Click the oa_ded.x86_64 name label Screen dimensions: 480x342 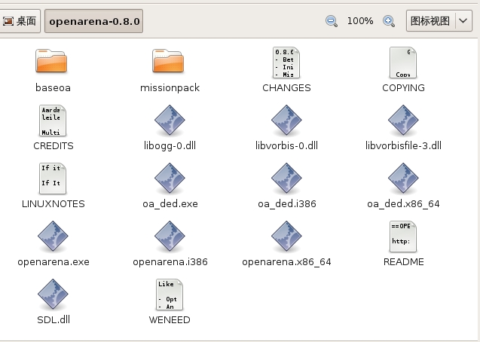403,203
